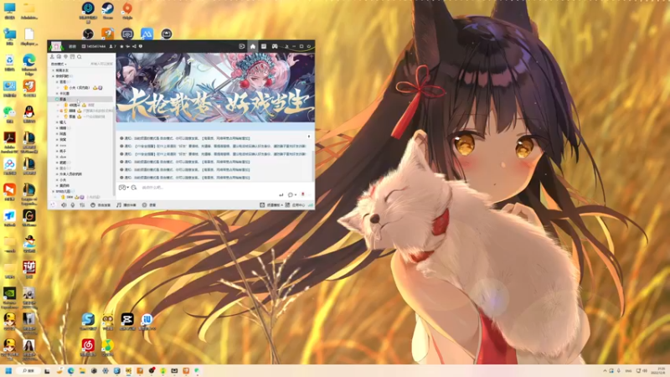This screenshot has height=377, width=670.
Task: Open File Explorer from taskbar
Action: 82,370
